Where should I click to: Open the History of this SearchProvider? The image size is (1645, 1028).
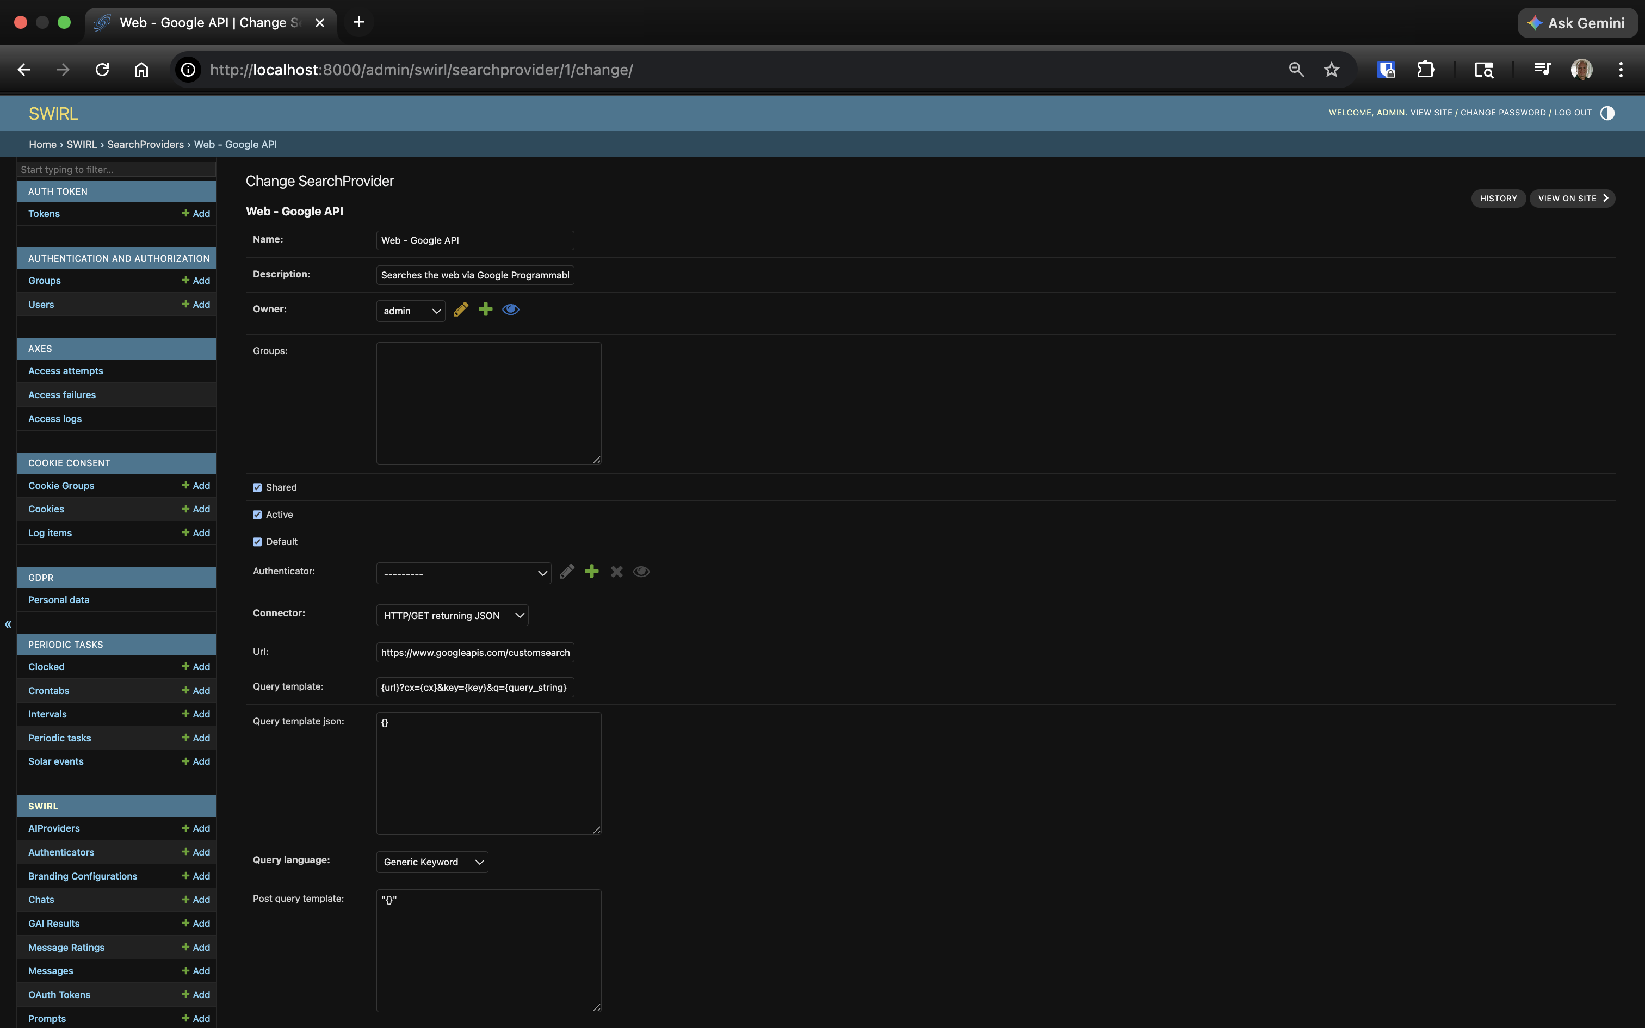(x=1498, y=198)
